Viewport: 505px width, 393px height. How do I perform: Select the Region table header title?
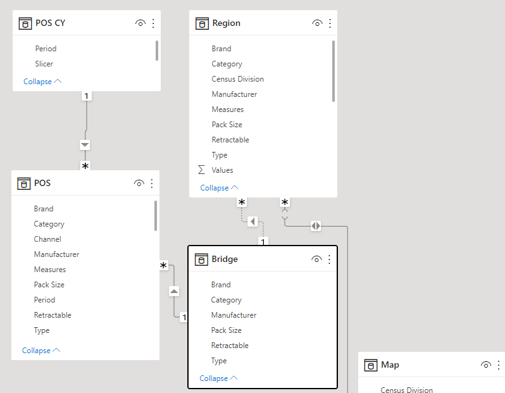[x=227, y=23]
